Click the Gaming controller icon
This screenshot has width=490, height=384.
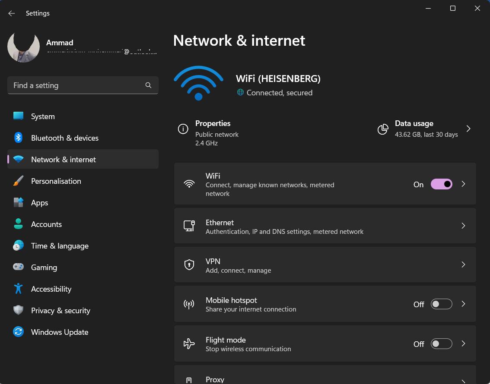pos(18,267)
